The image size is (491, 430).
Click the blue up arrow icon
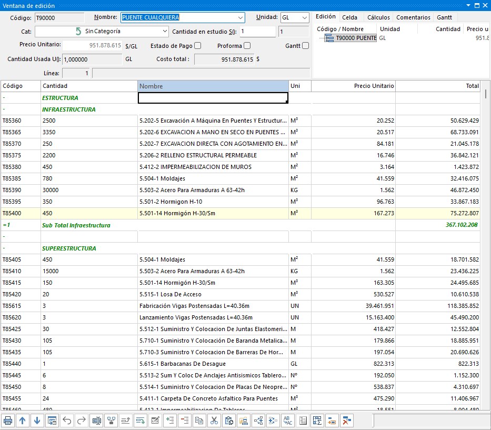point(22,421)
